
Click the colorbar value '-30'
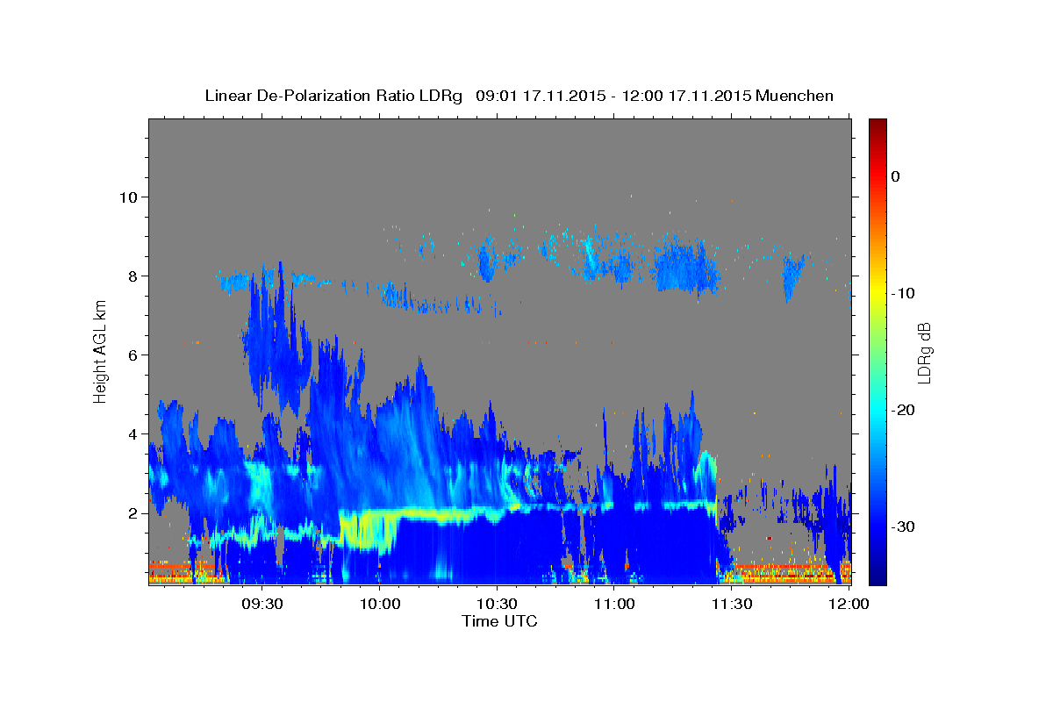[903, 526]
